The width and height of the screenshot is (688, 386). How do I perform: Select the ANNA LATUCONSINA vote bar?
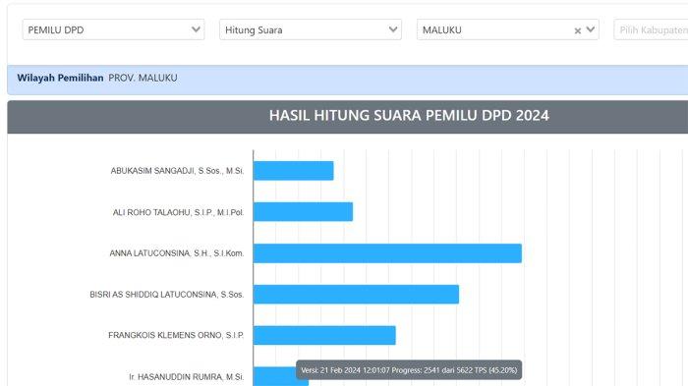point(387,253)
